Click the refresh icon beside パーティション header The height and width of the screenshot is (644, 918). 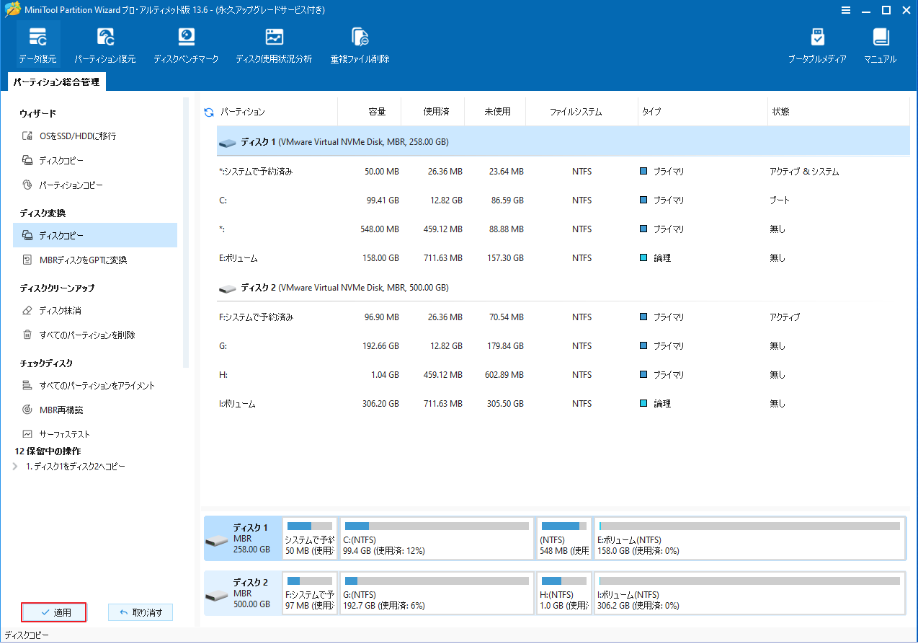pos(209,113)
